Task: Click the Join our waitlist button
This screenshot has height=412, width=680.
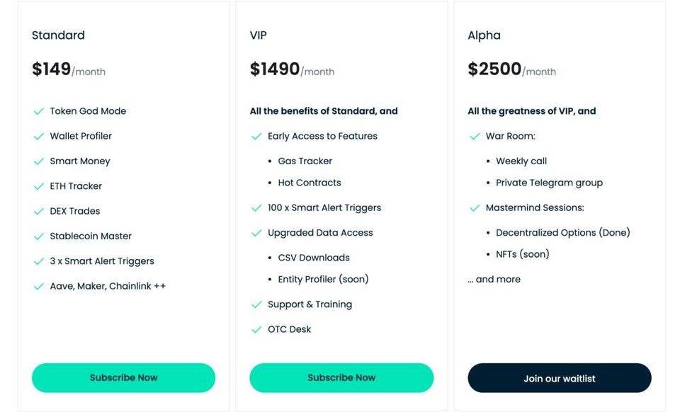Action: (559, 378)
